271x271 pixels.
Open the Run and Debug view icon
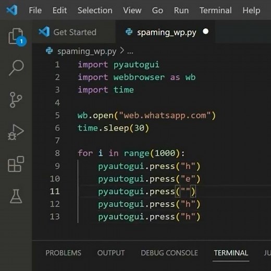pyautogui.click(x=16, y=132)
